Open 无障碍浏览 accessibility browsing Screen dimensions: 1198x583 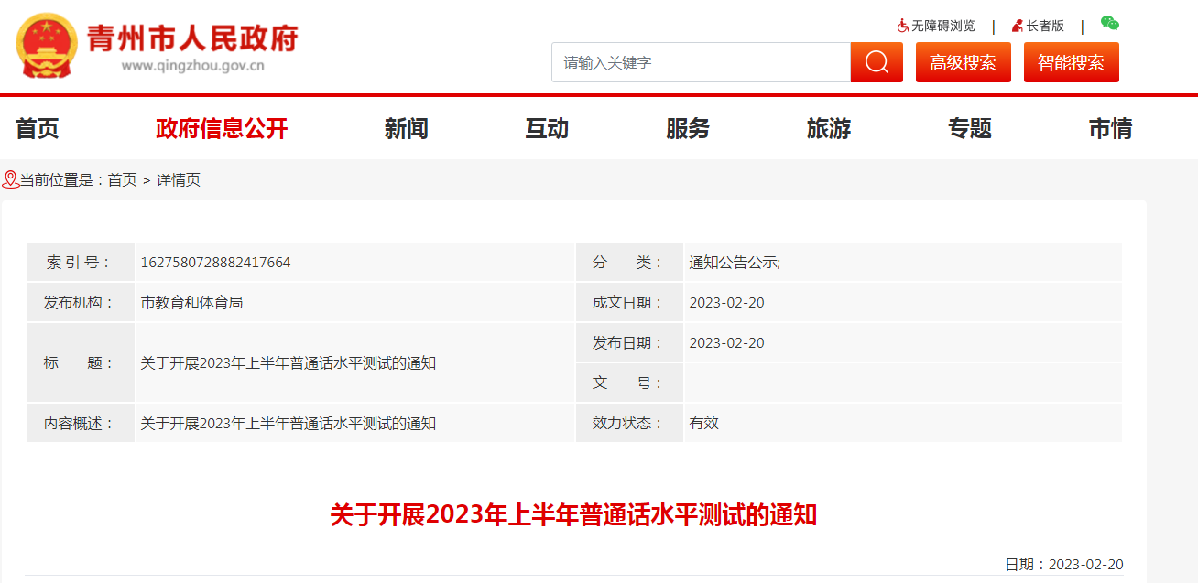click(x=943, y=26)
